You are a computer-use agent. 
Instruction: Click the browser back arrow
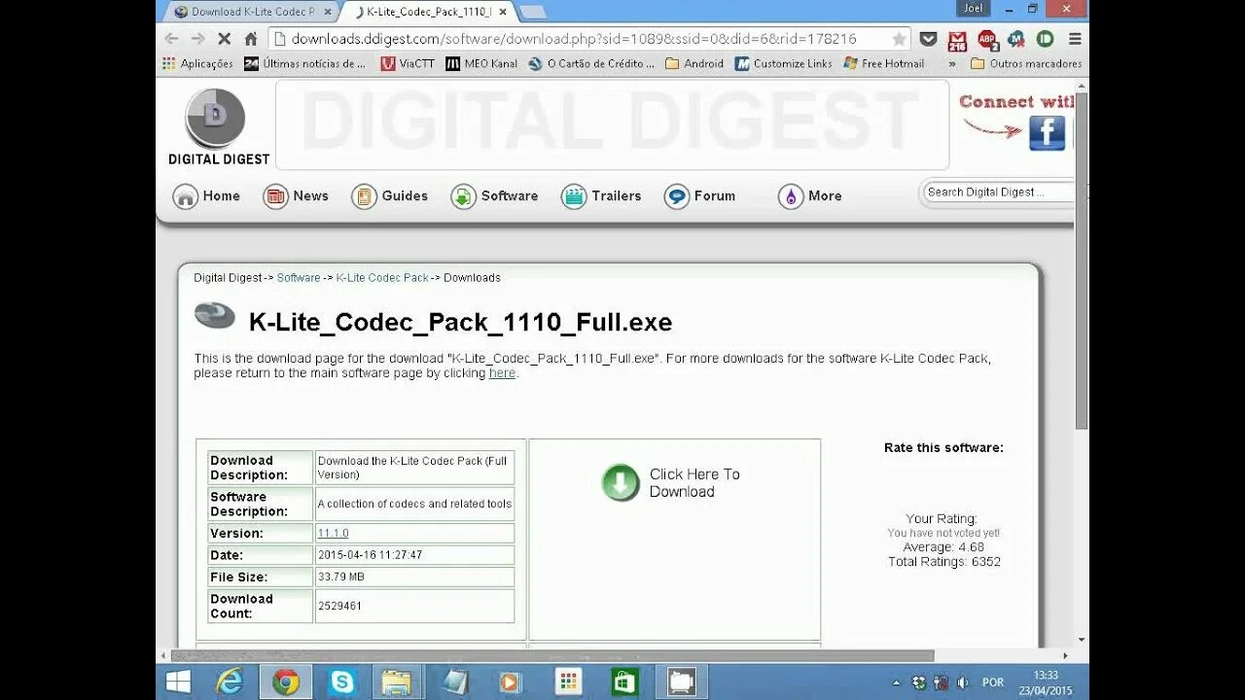(x=171, y=39)
